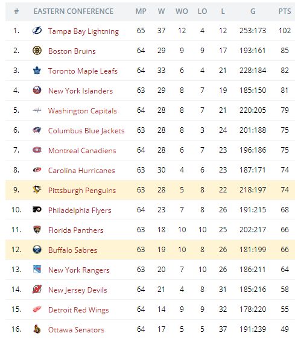295x339 pixels.
Task: Click the Philadelphia Flyers logo icon
Action: (37, 209)
